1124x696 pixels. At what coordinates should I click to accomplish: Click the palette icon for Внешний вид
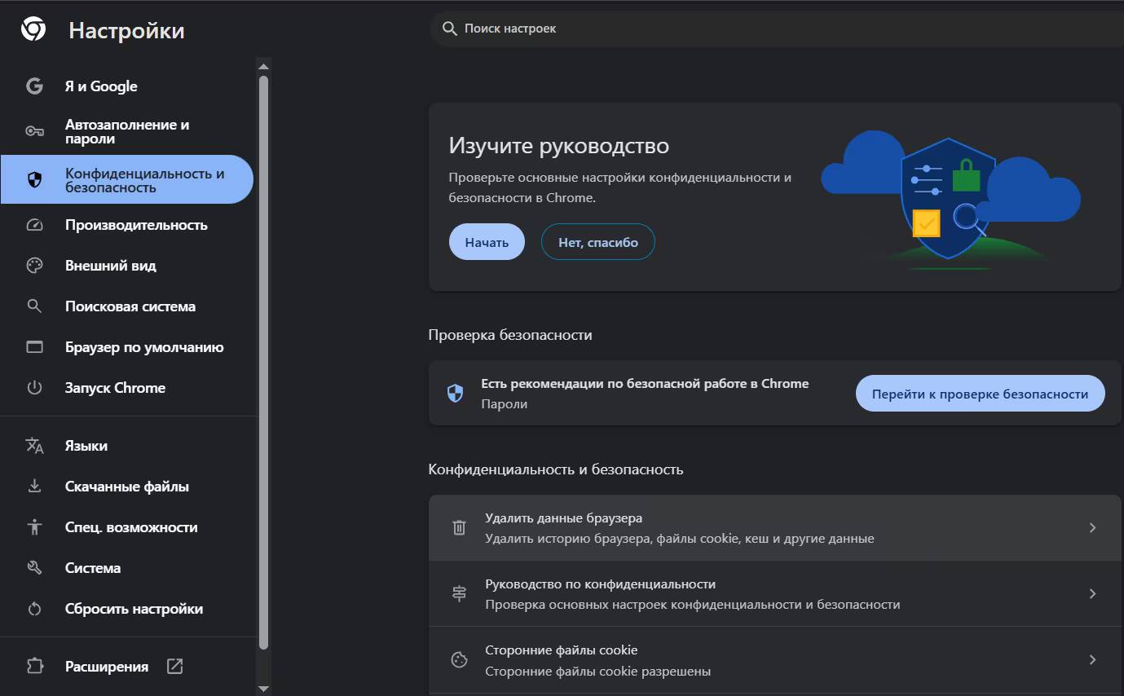tap(34, 266)
